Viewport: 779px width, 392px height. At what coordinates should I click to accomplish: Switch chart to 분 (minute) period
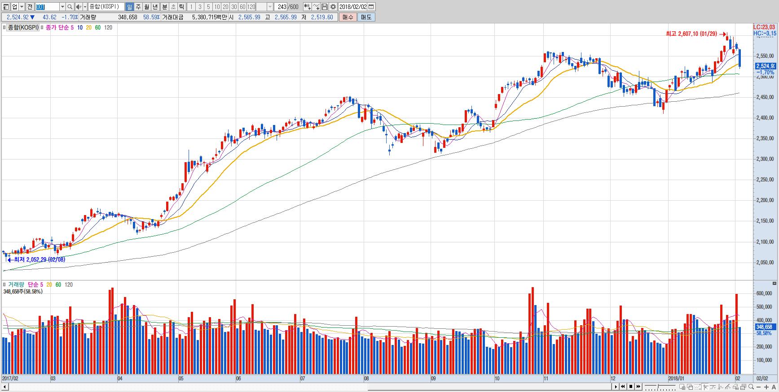click(164, 7)
